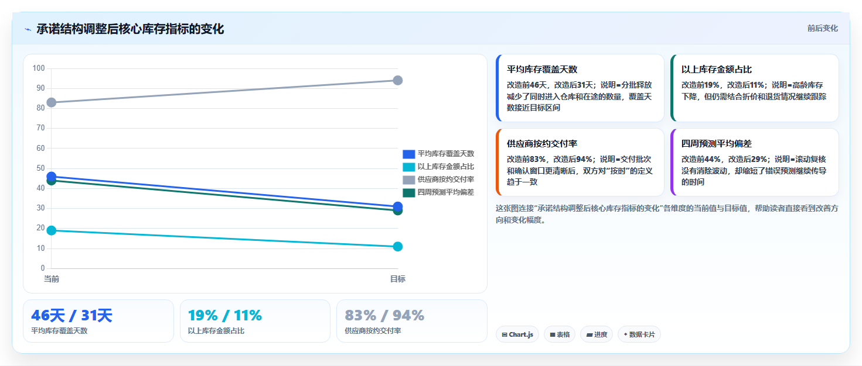Click the description starting 改造前19%，改造后11%
The width and height of the screenshot is (862, 366).
click(x=754, y=91)
